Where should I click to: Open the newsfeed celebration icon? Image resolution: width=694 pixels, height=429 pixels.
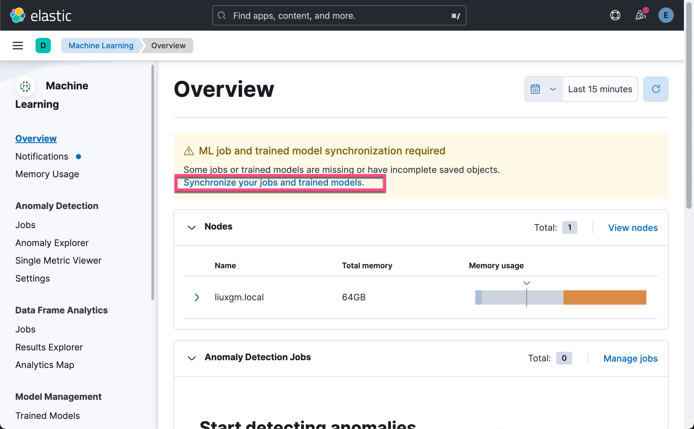(x=641, y=15)
